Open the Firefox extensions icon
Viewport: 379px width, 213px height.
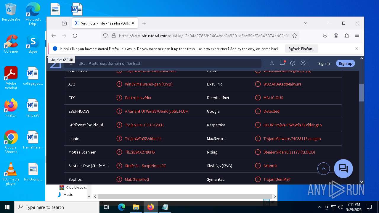[346, 35]
